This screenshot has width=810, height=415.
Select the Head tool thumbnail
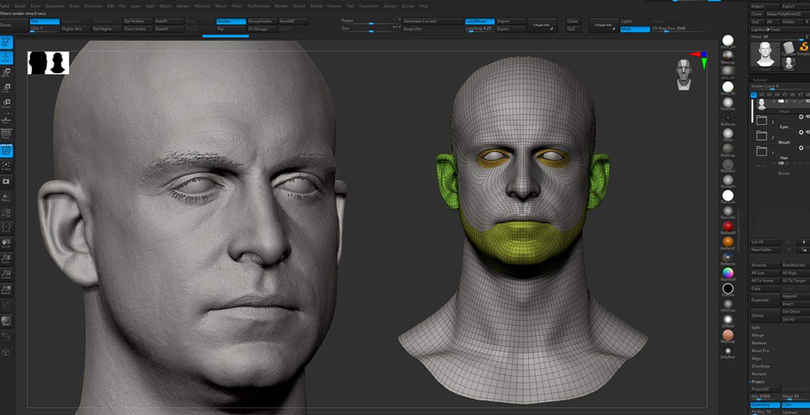pos(766,54)
